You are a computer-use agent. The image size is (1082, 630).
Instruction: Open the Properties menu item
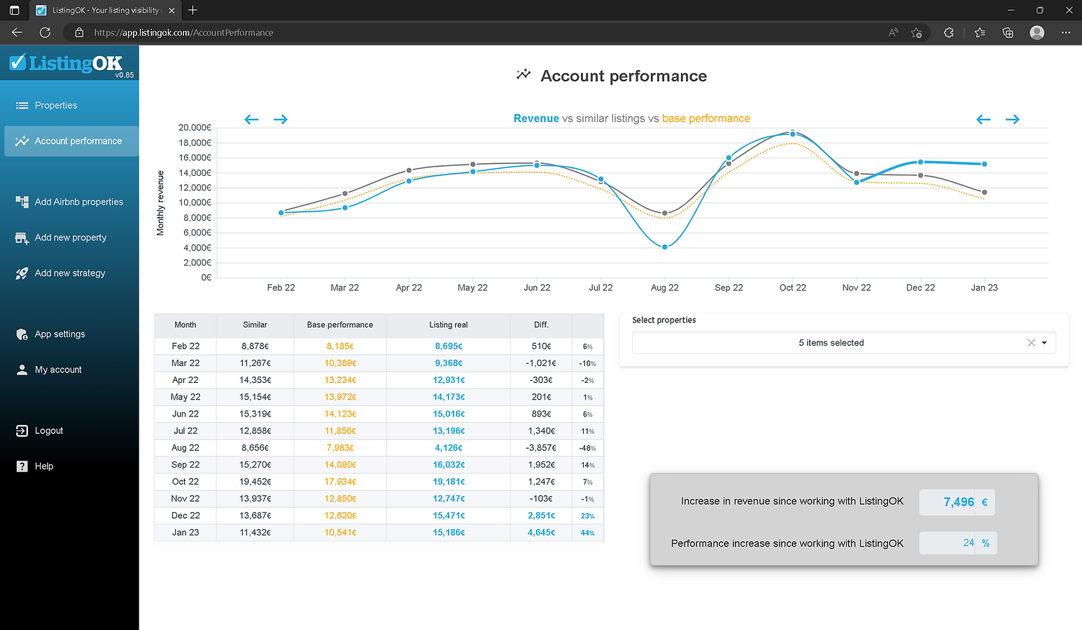(x=56, y=106)
